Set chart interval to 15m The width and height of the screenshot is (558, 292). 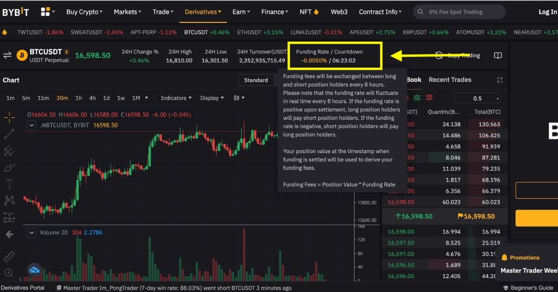43,98
